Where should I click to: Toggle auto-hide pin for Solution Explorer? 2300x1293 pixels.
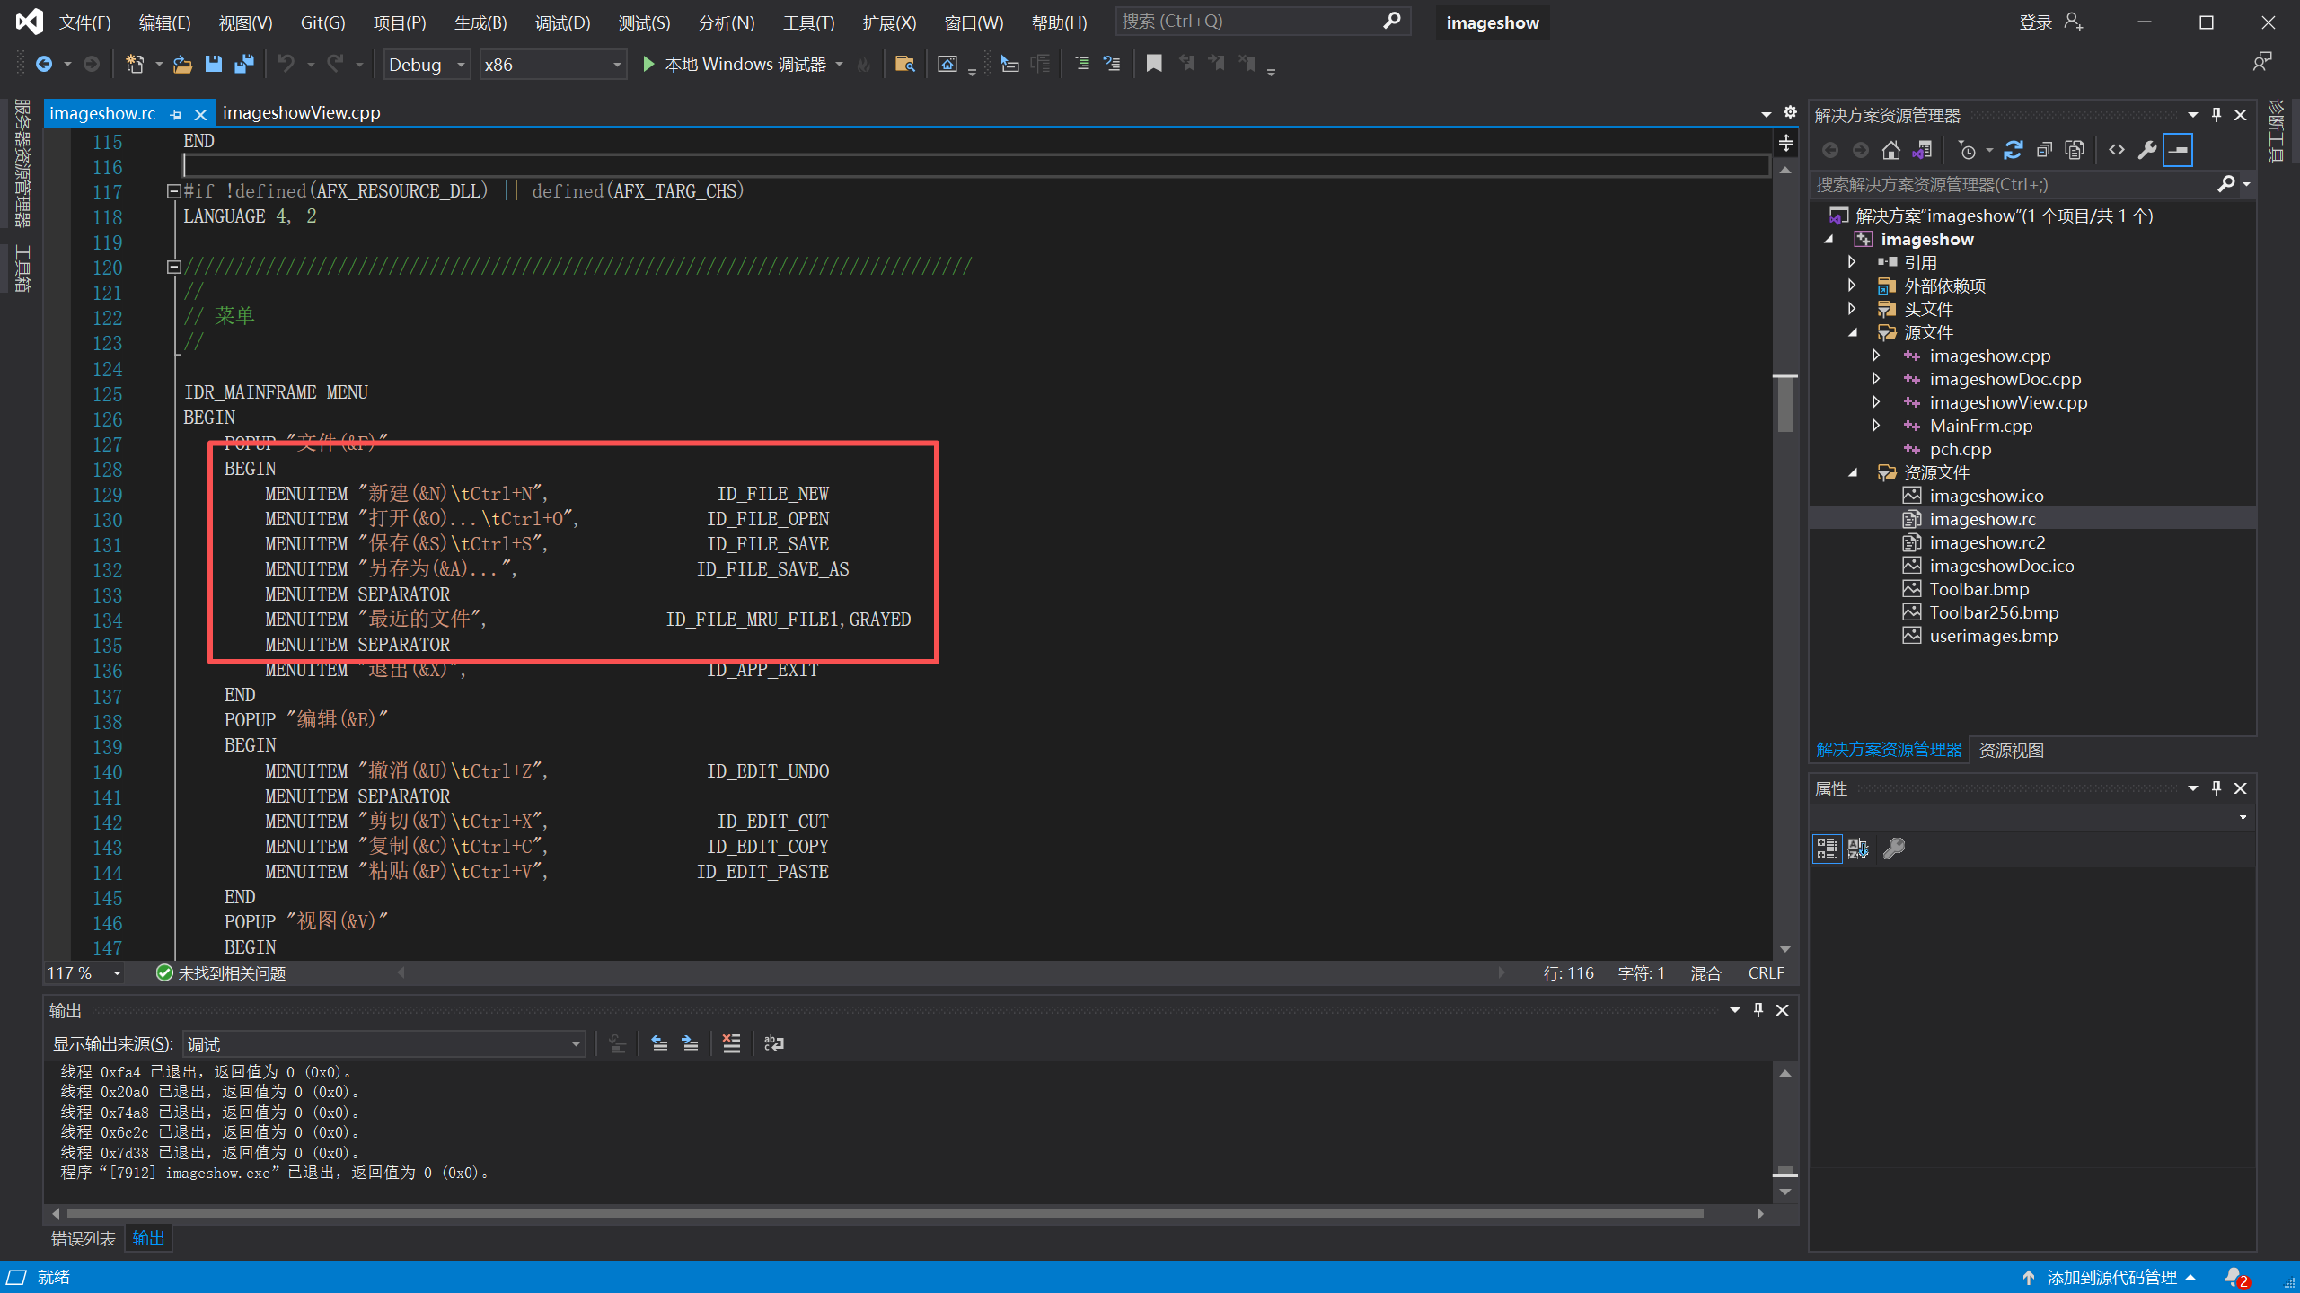coord(2216,115)
